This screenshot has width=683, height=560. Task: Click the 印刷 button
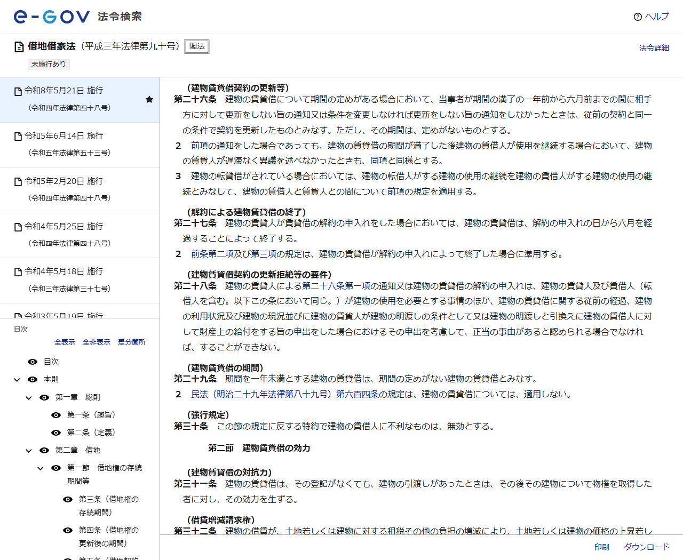(602, 547)
